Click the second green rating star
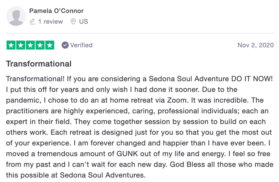The width and height of the screenshot is (279, 182). pos(21,45)
